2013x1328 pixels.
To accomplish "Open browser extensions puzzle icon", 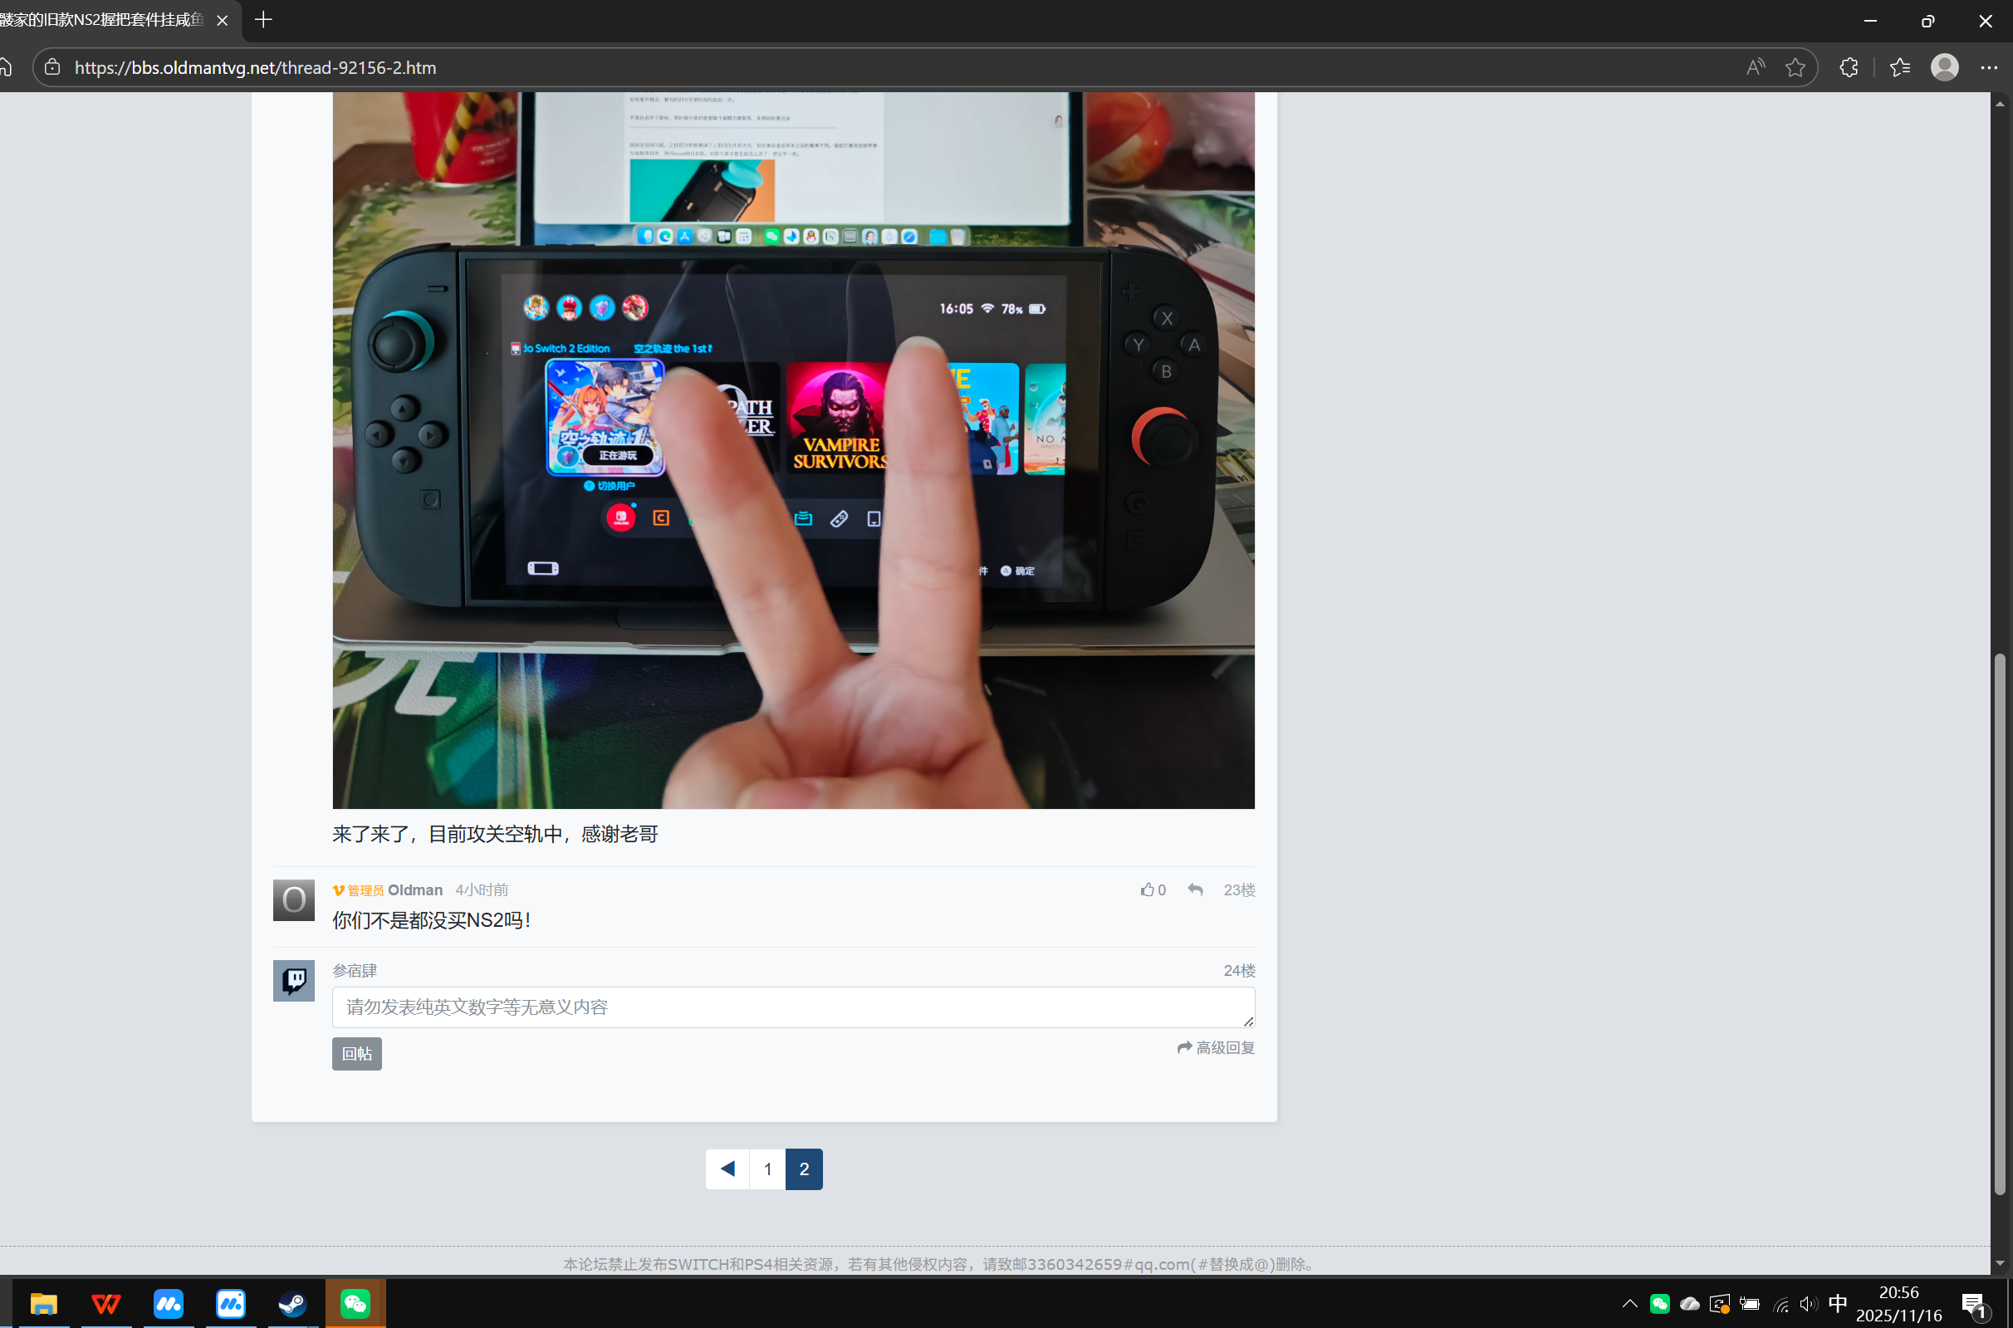I will click(1849, 68).
